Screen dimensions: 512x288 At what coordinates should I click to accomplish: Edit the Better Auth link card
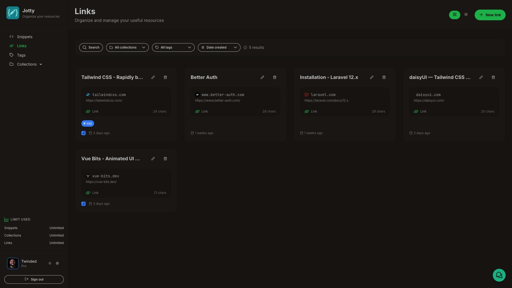click(x=262, y=77)
